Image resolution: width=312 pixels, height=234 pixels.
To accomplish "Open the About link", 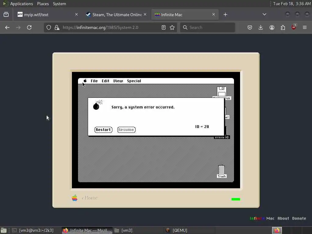I will [283, 218].
